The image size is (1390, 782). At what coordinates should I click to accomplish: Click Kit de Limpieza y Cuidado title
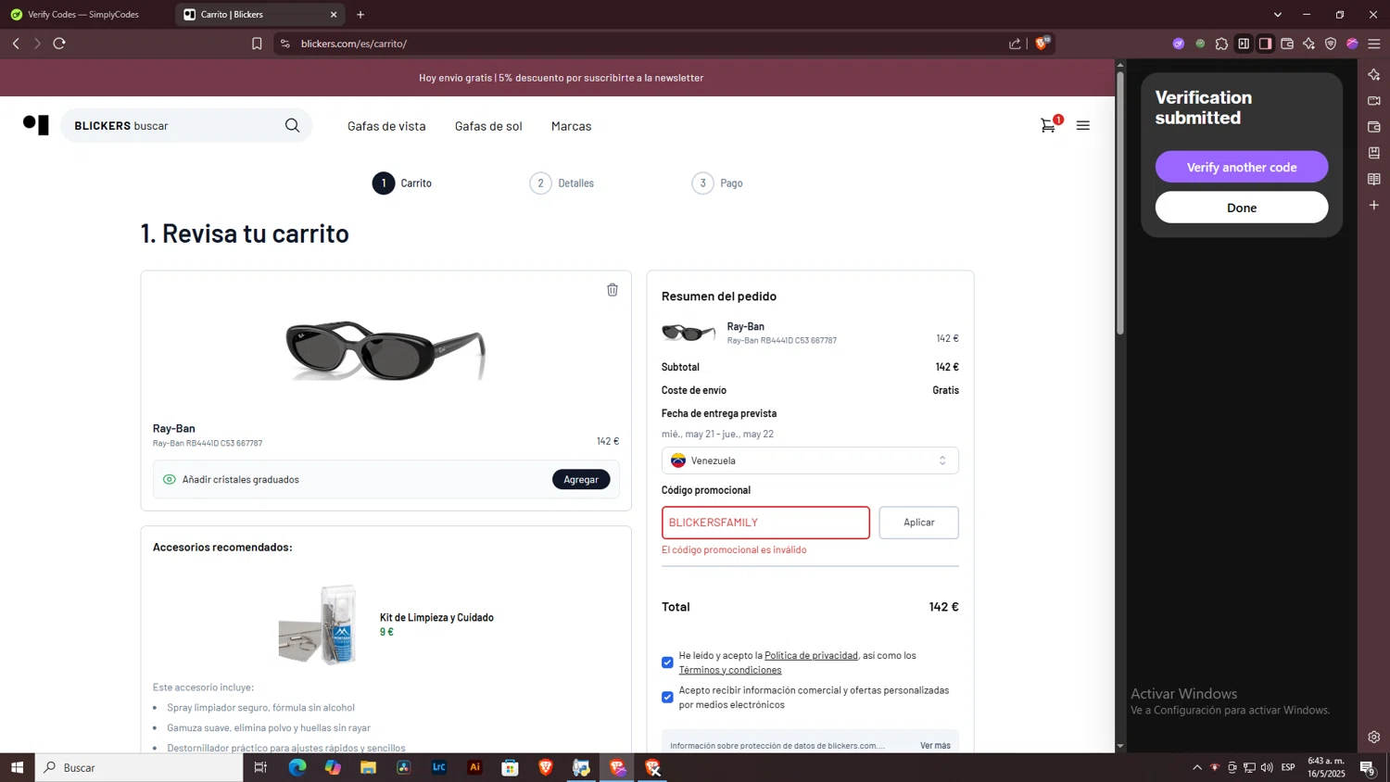point(436,617)
